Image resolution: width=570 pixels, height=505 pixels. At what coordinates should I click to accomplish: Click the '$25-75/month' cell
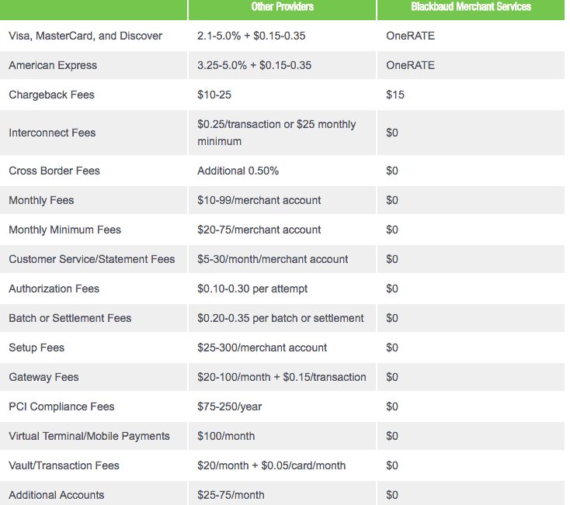(231, 495)
